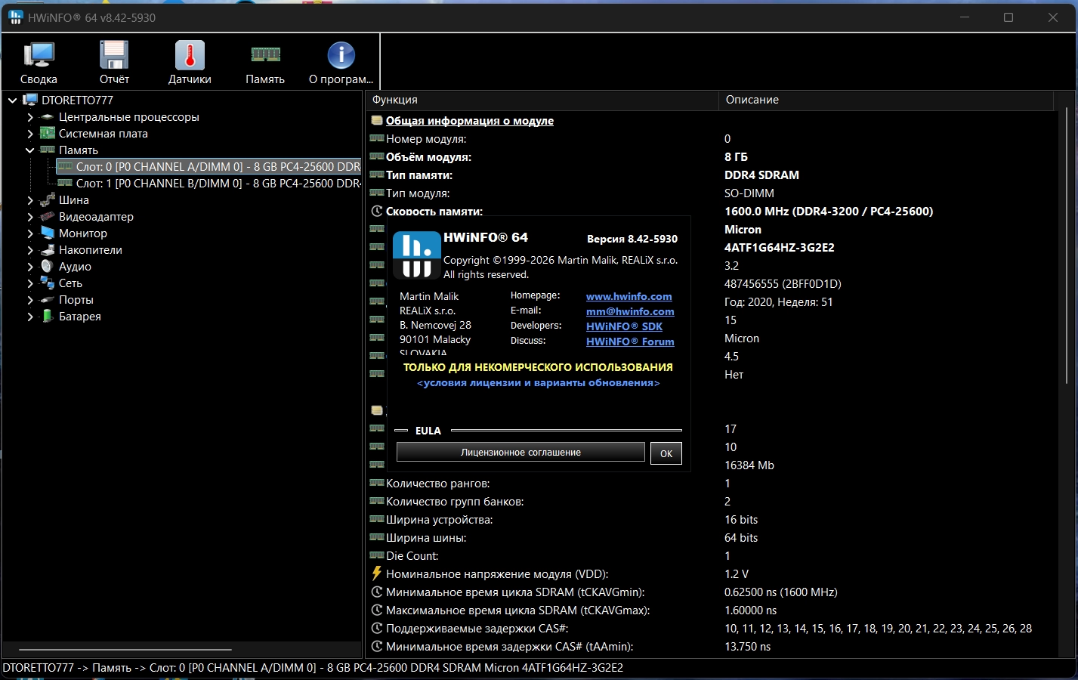Image resolution: width=1078 pixels, height=680 pixels.
Task: Click the Монитор display icon
Action: (x=47, y=233)
